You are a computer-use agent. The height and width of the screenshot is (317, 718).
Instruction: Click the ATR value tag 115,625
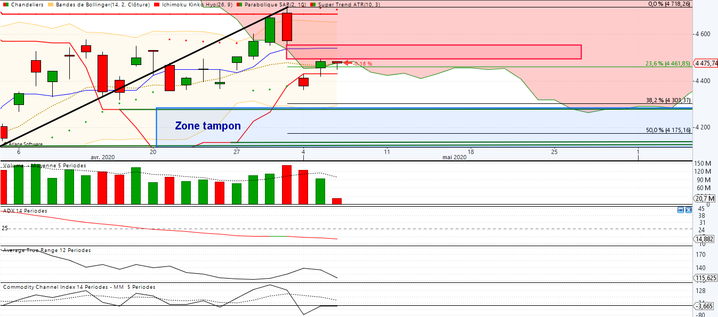click(x=706, y=278)
